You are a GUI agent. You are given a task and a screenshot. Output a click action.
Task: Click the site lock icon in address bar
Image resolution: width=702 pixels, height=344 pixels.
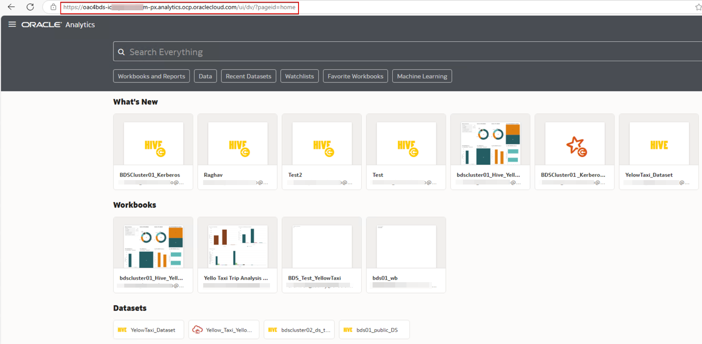point(53,7)
